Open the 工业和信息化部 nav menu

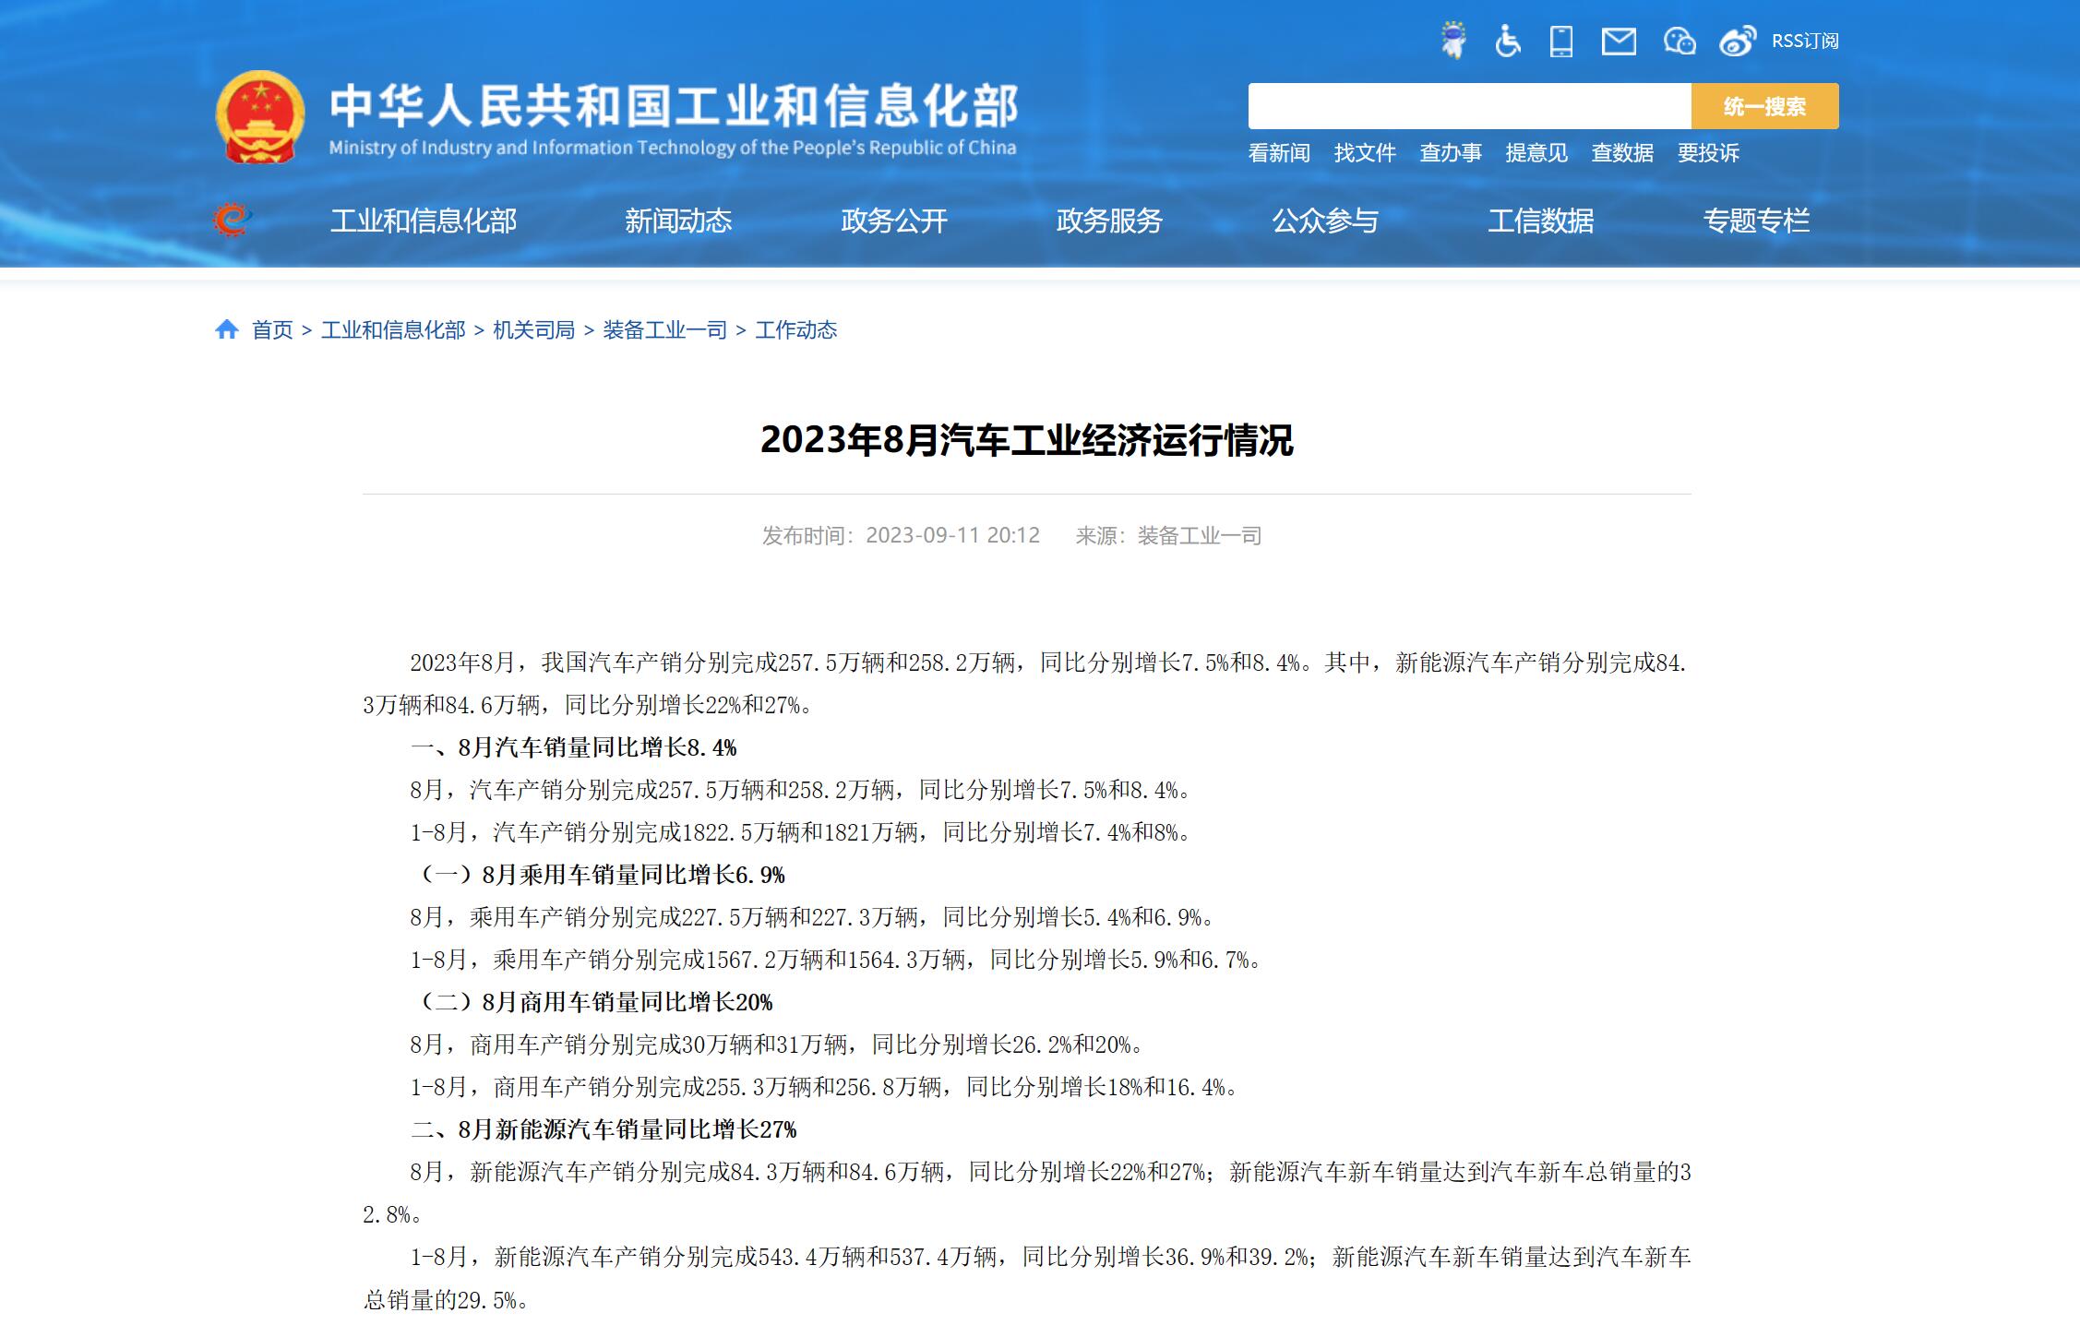tap(424, 221)
